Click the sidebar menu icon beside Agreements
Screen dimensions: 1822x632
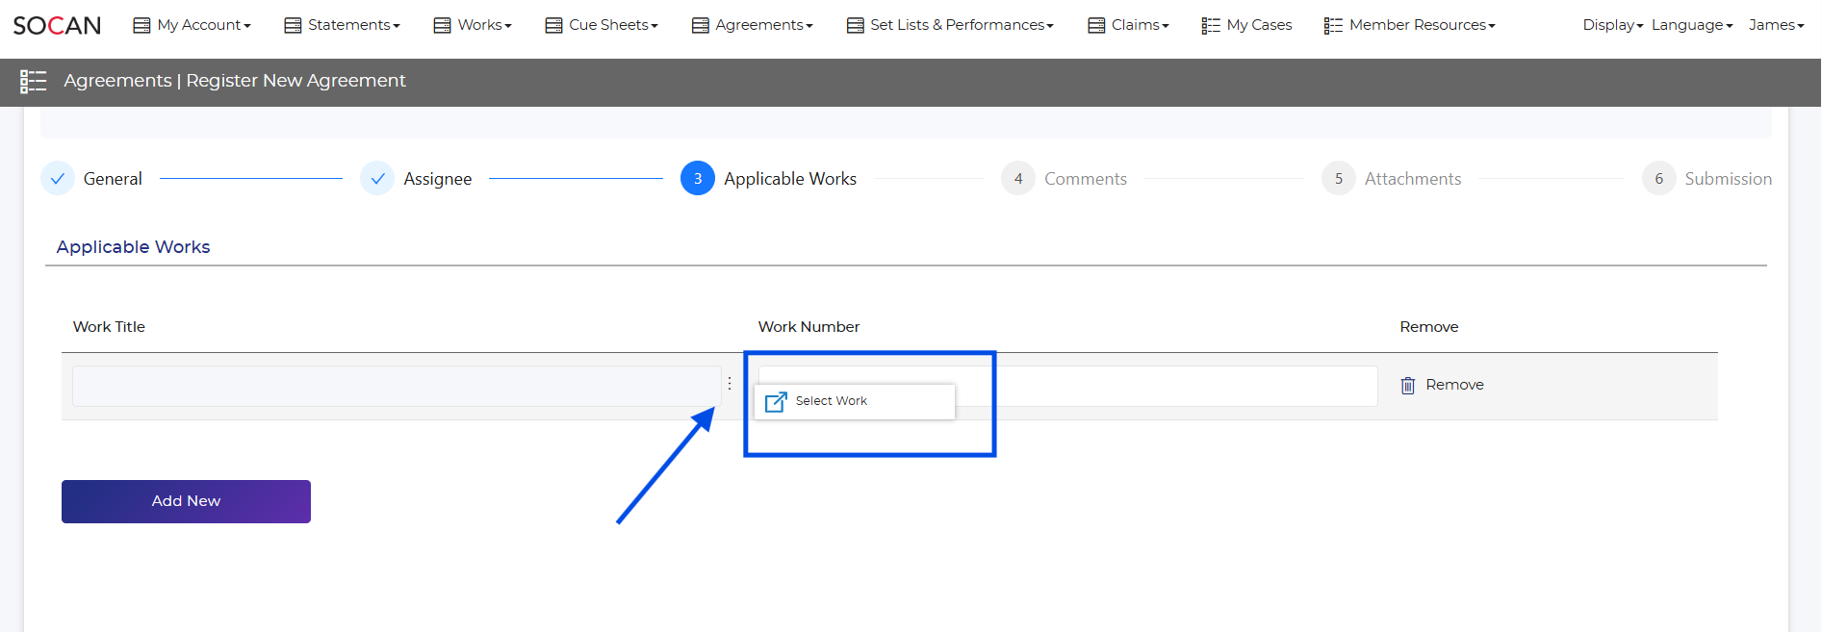pos(34,82)
